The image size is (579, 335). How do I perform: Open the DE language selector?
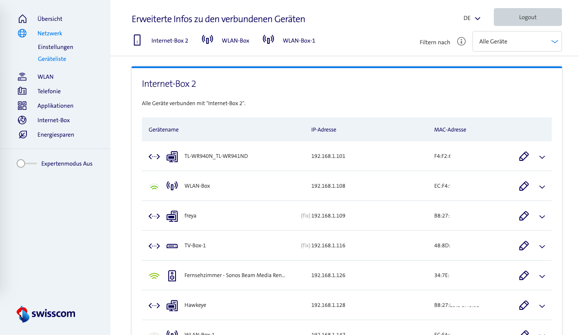click(472, 18)
